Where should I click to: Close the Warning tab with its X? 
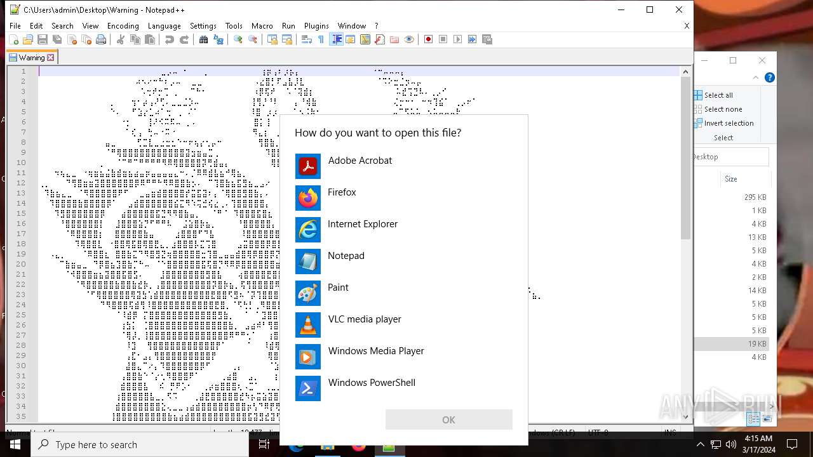pyautogui.click(x=51, y=57)
